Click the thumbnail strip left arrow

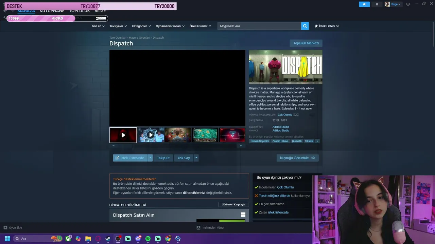114,146
